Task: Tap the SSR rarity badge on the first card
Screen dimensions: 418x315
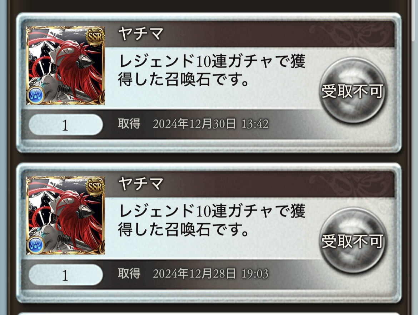Action: [x=95, y=37]
